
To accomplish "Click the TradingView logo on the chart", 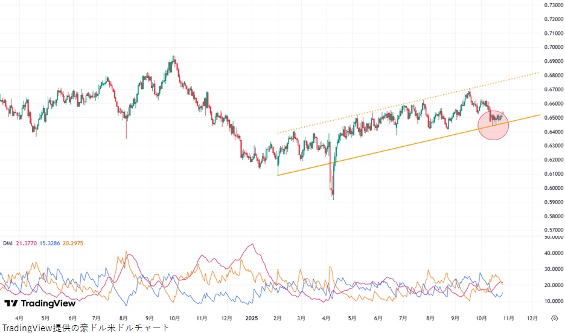I will pyautogui.click(x=40, y=303).
